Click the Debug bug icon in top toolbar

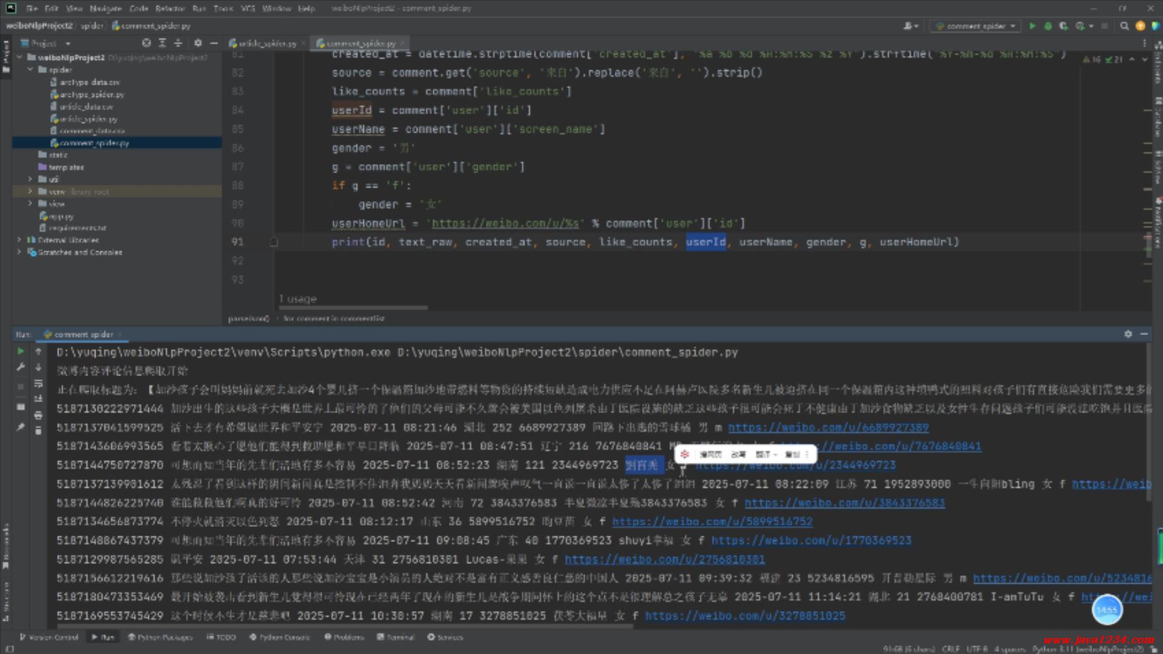pyautogui.click(x=1048, y=26)
